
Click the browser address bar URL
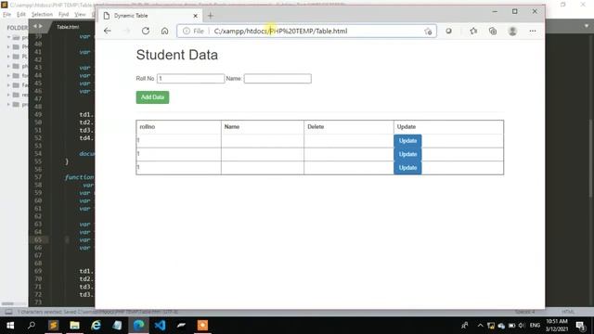(280, 31)
